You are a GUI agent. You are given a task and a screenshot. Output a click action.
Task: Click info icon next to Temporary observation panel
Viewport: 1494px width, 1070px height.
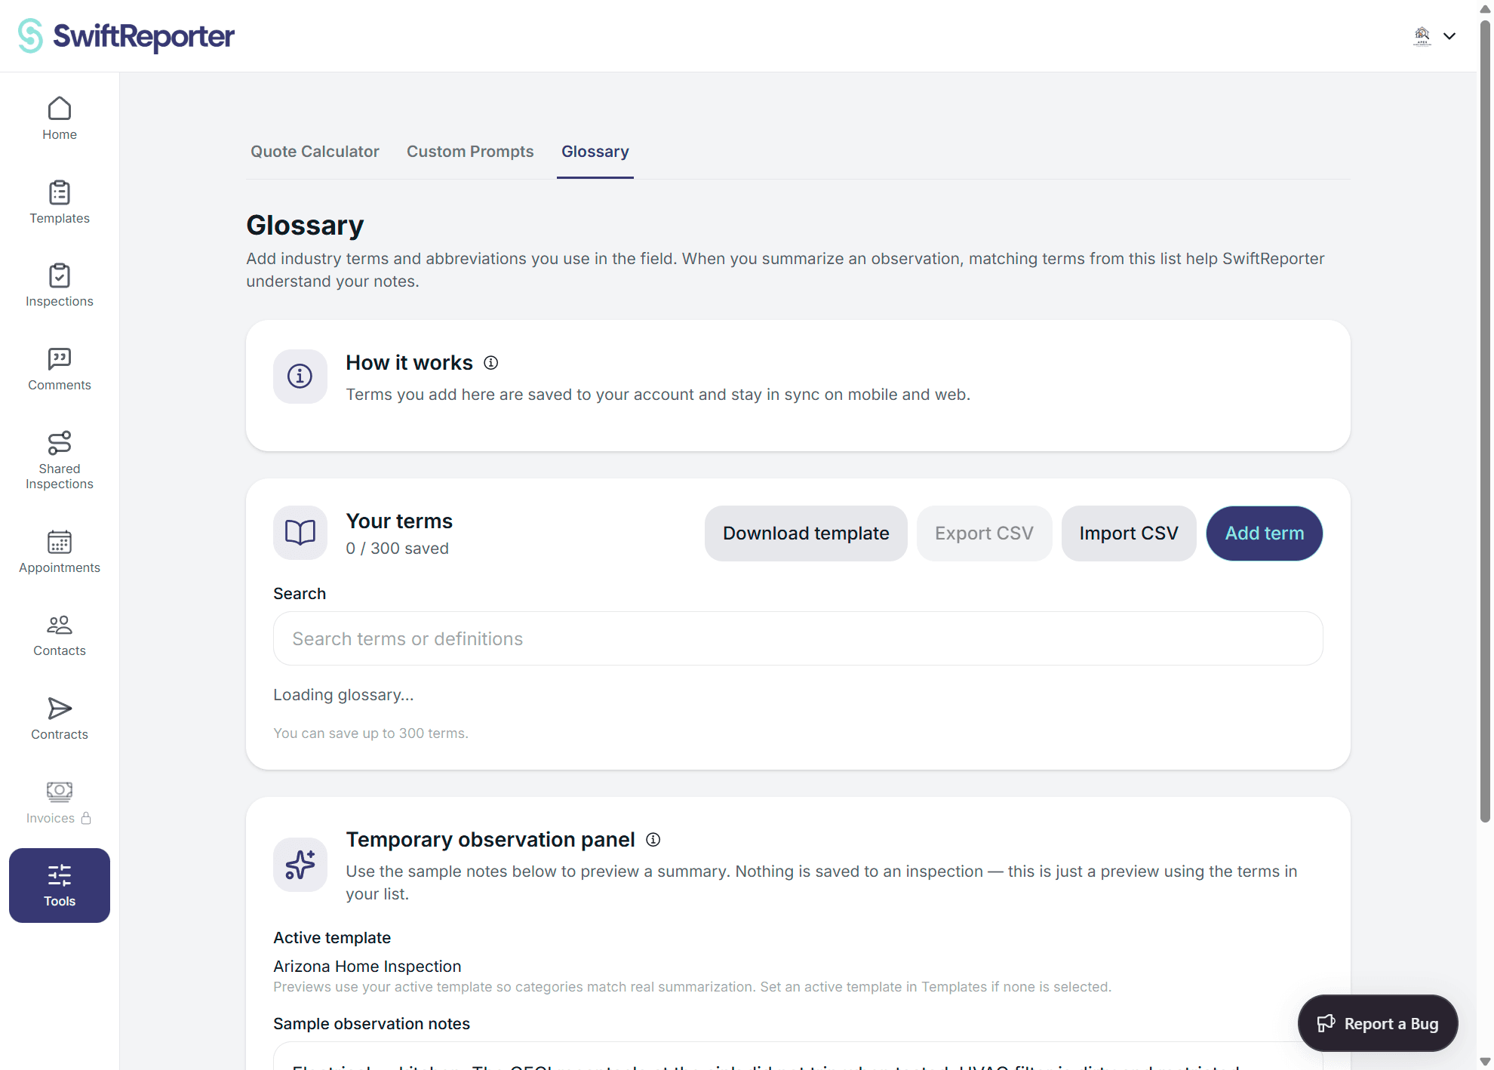[653, 840]
